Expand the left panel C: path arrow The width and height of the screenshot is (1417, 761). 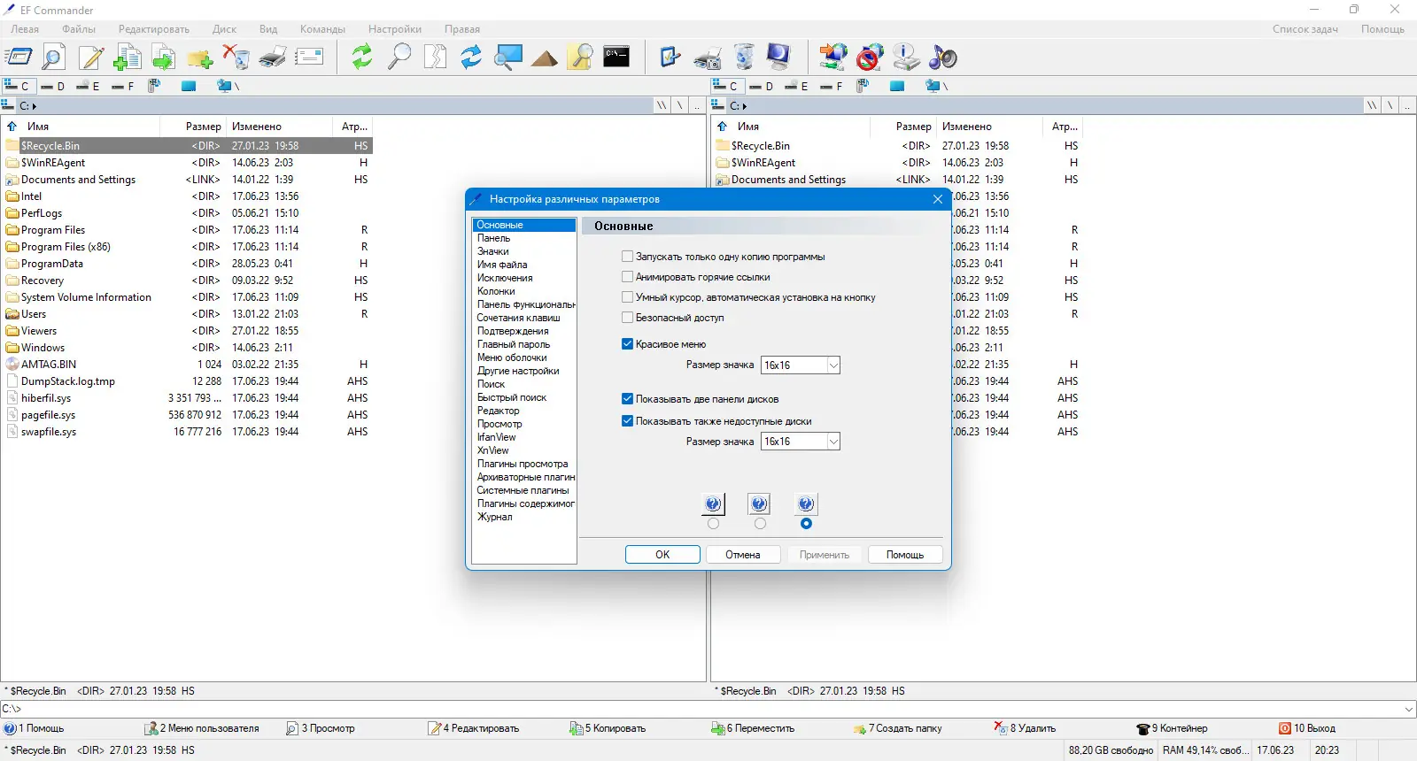click(x=35, y=106)
